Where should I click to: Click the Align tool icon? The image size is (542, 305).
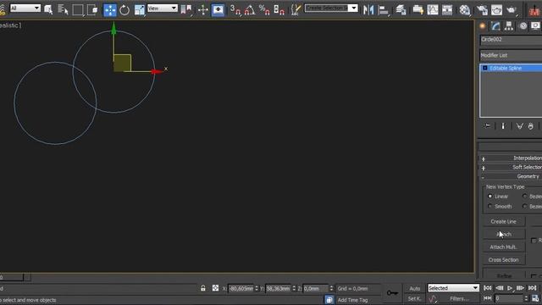pyautogui.click(x=384, y=10)
